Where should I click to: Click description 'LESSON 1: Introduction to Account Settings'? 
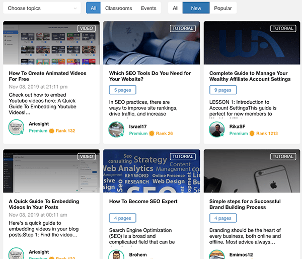pyautogui.click(x=243, y=108)
